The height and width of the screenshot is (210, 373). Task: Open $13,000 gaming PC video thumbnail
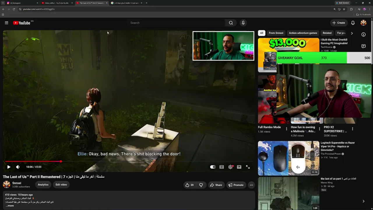[x=288, y=55]
